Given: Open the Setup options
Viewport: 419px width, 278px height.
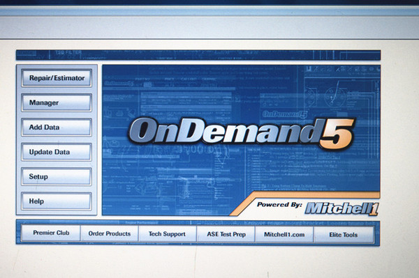Looking at the screenshot, I should [57, 176].
